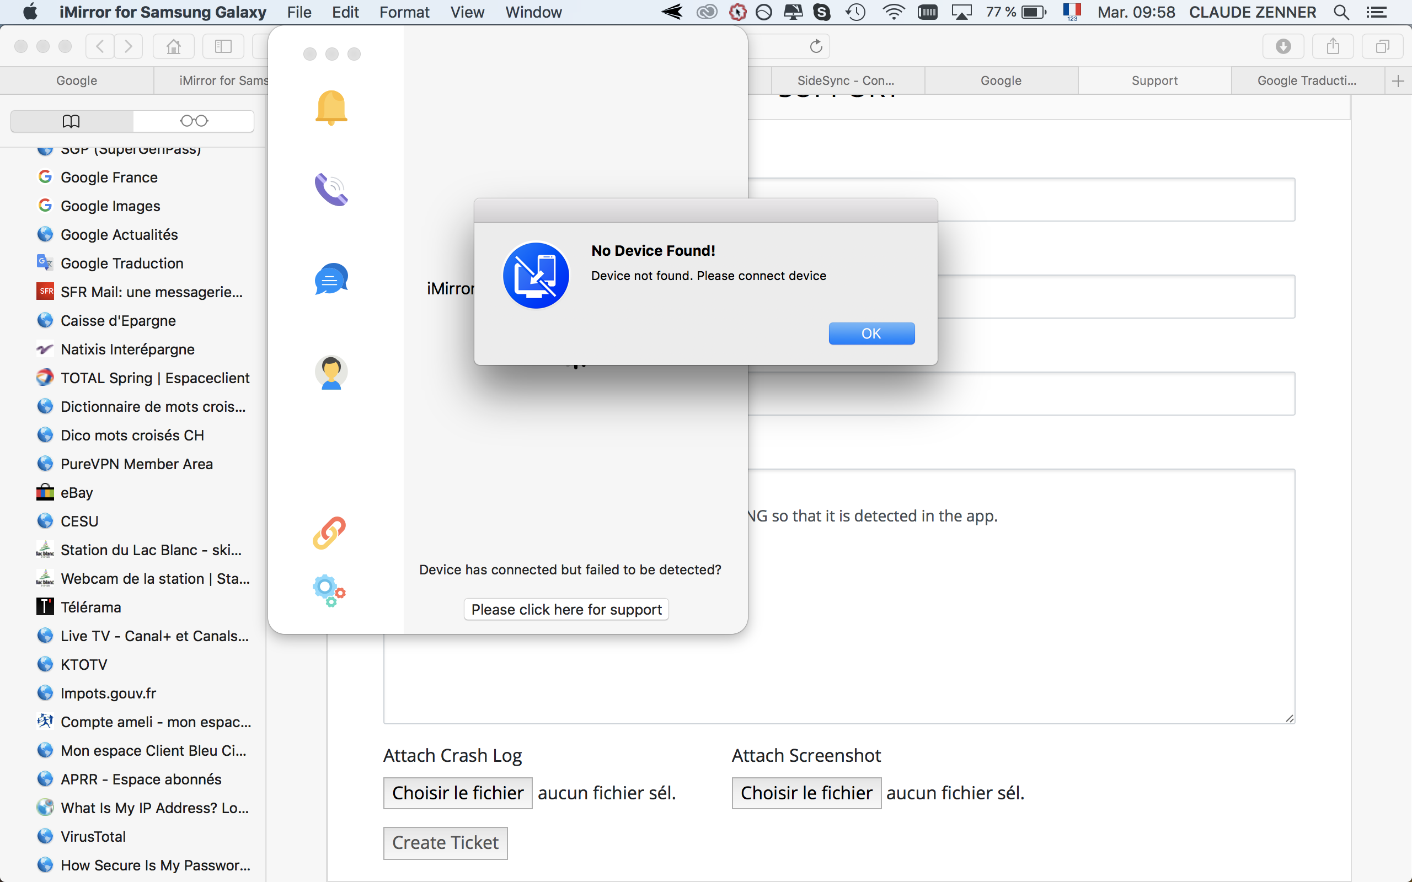Image resolution: width=1412 pixels, height=882 pixels.
Task: Open Spotlight search magnifier
Action: 1341,12
